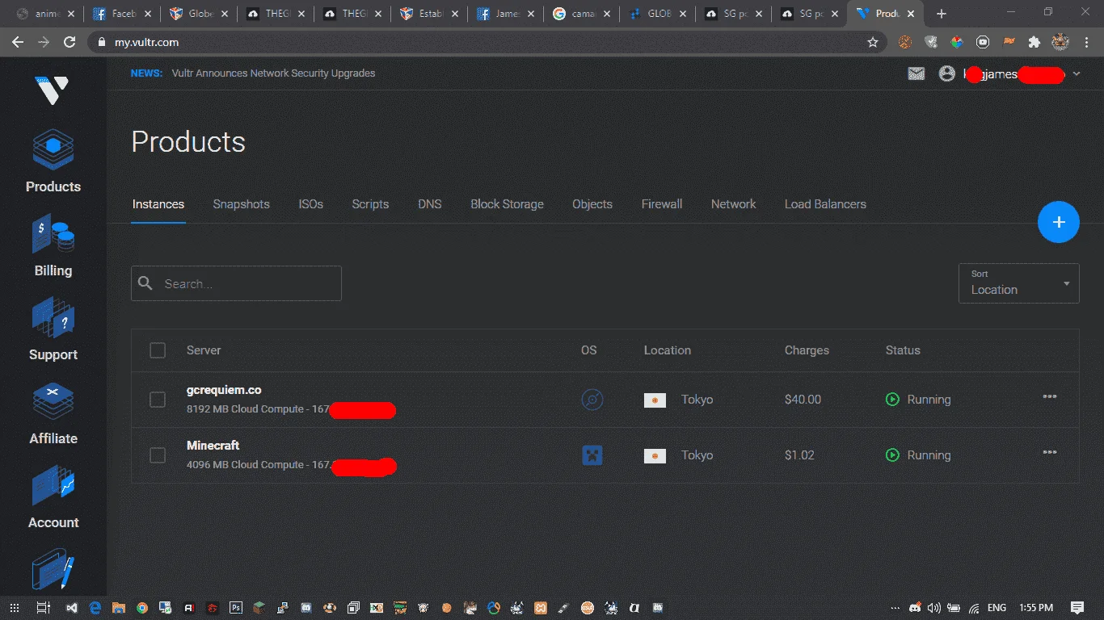Open the gcrequiem.co server link
Screen dimensions: 1104x620
[224, 390]
